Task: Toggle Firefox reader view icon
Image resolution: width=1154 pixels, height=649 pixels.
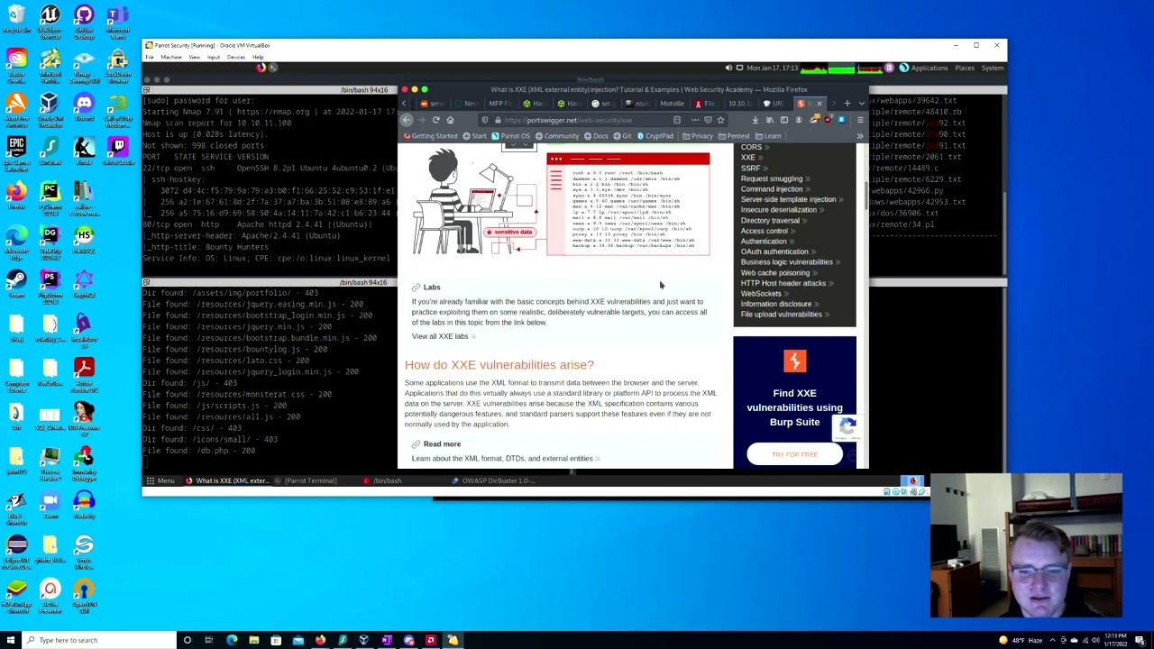Action: coord(677,120)
